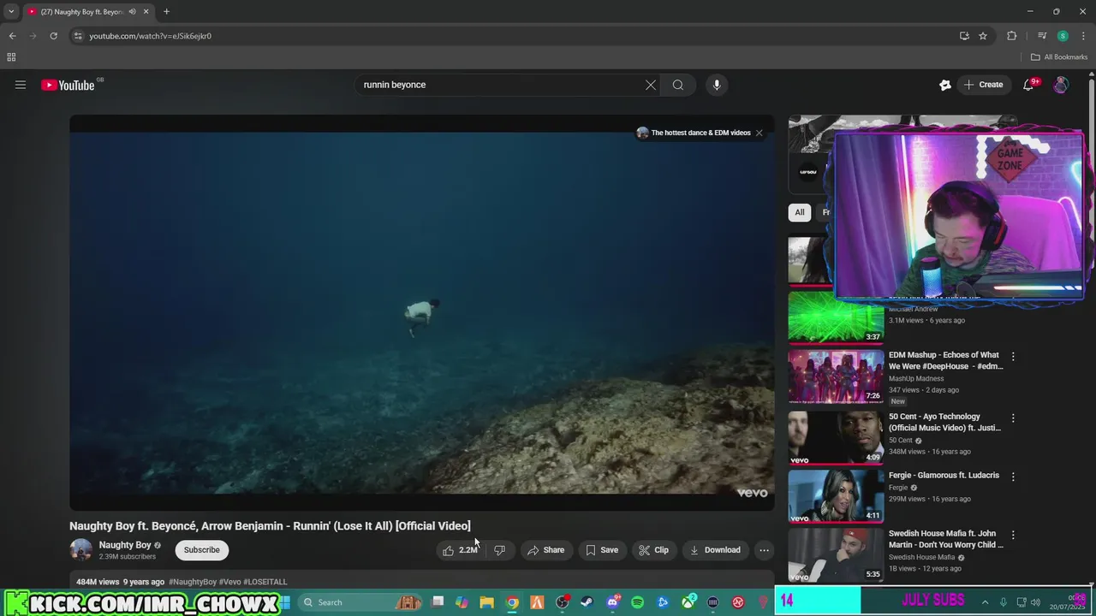Dismiss 'The hottest dance & EDM videos' card
The height and width of the screenshot is (616, 1096).
[759, 133]
